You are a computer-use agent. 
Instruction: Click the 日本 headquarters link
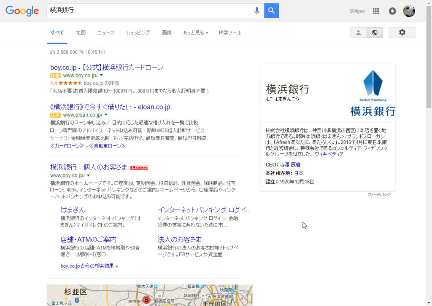coord(299,173)
